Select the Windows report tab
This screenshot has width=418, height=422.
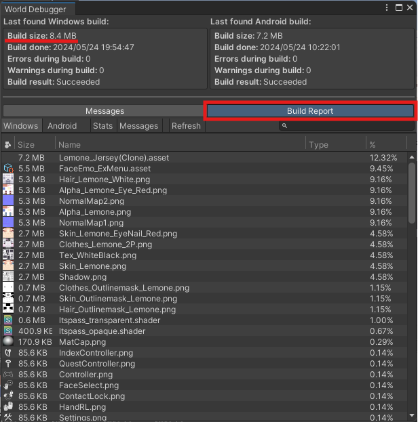coord(21,126)
